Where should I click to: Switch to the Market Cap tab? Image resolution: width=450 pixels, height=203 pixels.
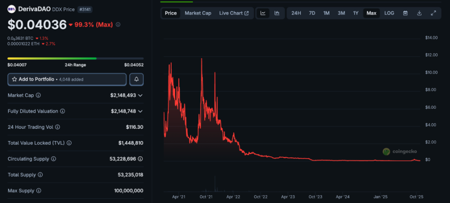(198, 13)
